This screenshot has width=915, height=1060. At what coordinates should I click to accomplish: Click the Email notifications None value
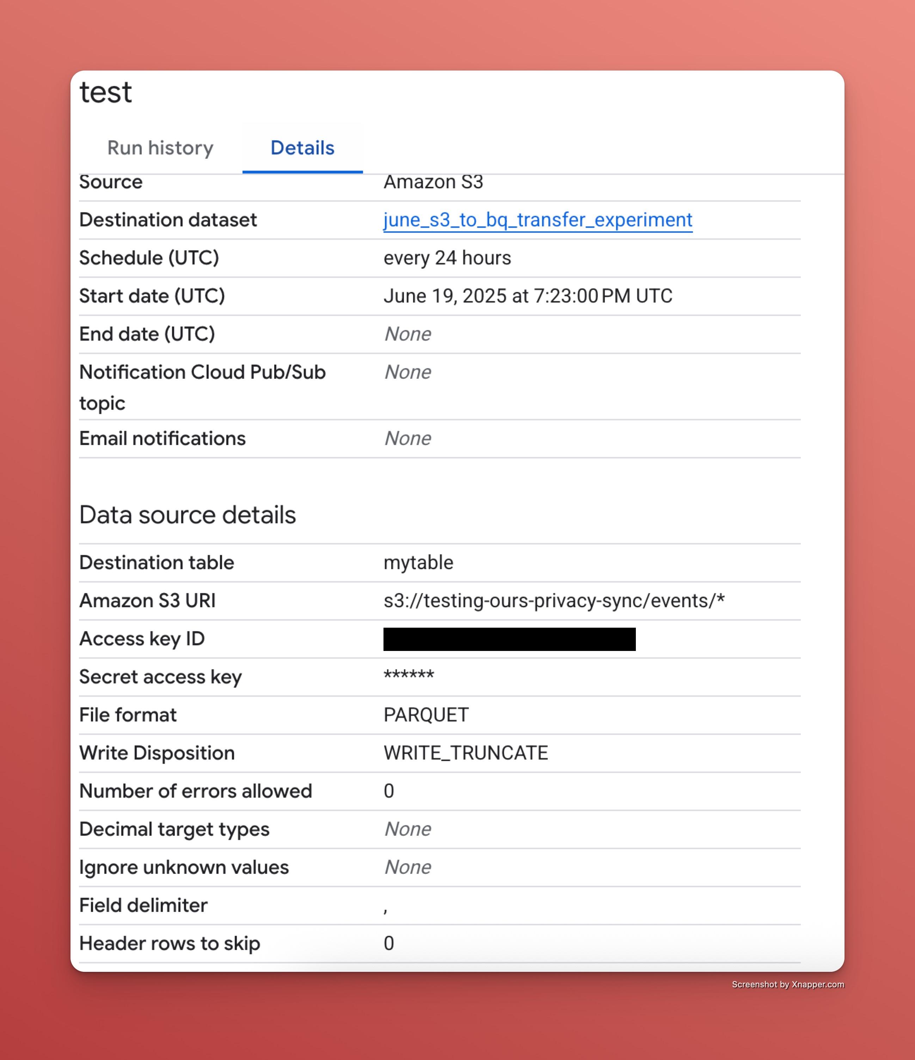[408, 438]
